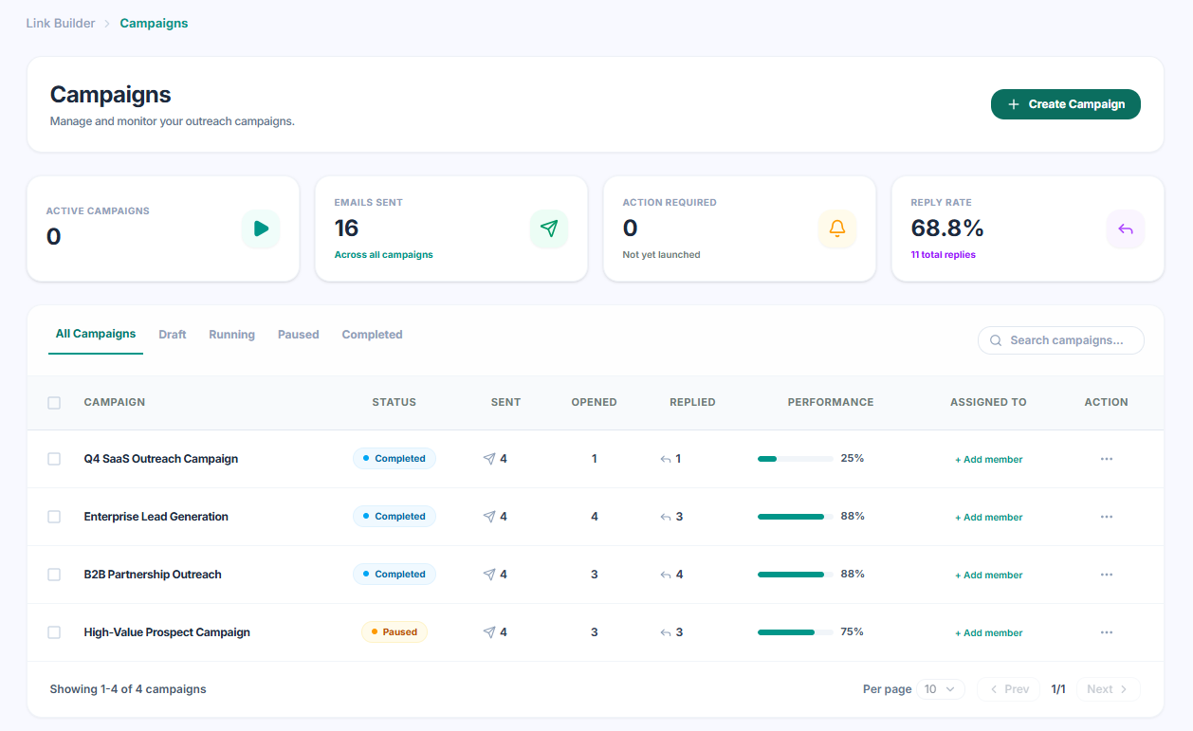Viewport: 1193px width, 731px height.
Task: Click reply icon in B2B Partnership Outreach row
Action: pos(666,575)
